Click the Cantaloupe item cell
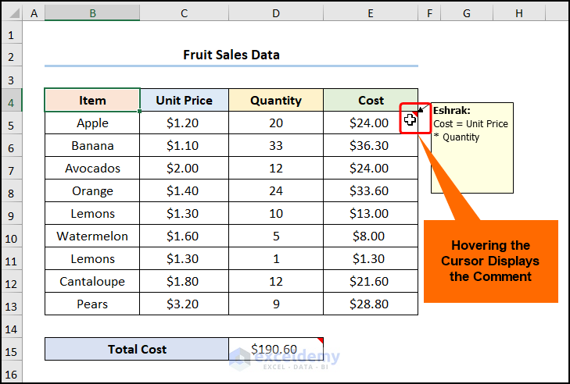 pyautogui.click(x=92, y=281)
